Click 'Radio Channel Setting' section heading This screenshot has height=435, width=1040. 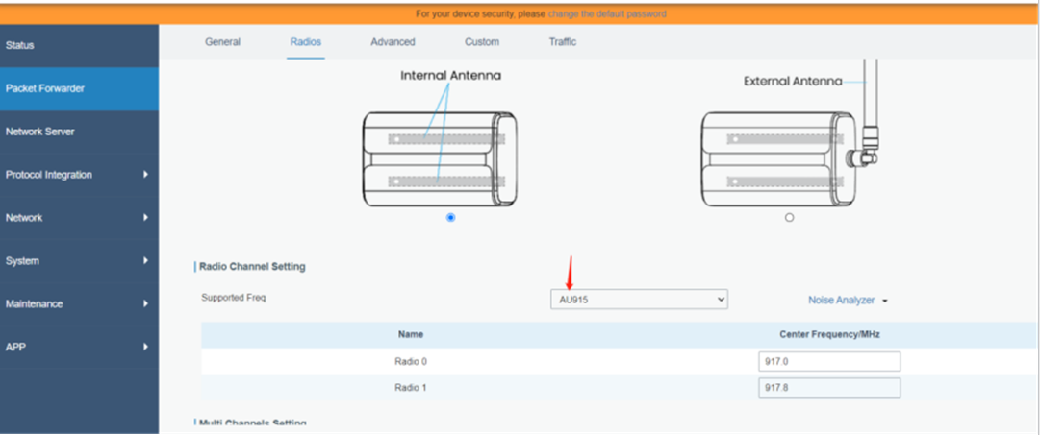(x=252, y=266)
